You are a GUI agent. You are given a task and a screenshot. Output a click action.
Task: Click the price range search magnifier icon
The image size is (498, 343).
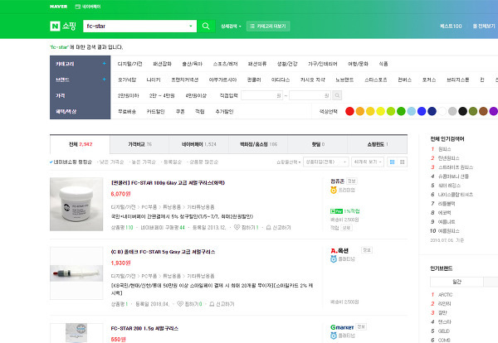[x=337, y=95]
